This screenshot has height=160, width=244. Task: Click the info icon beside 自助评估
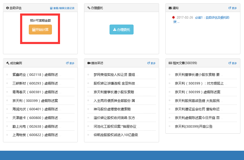coord(8,8)
